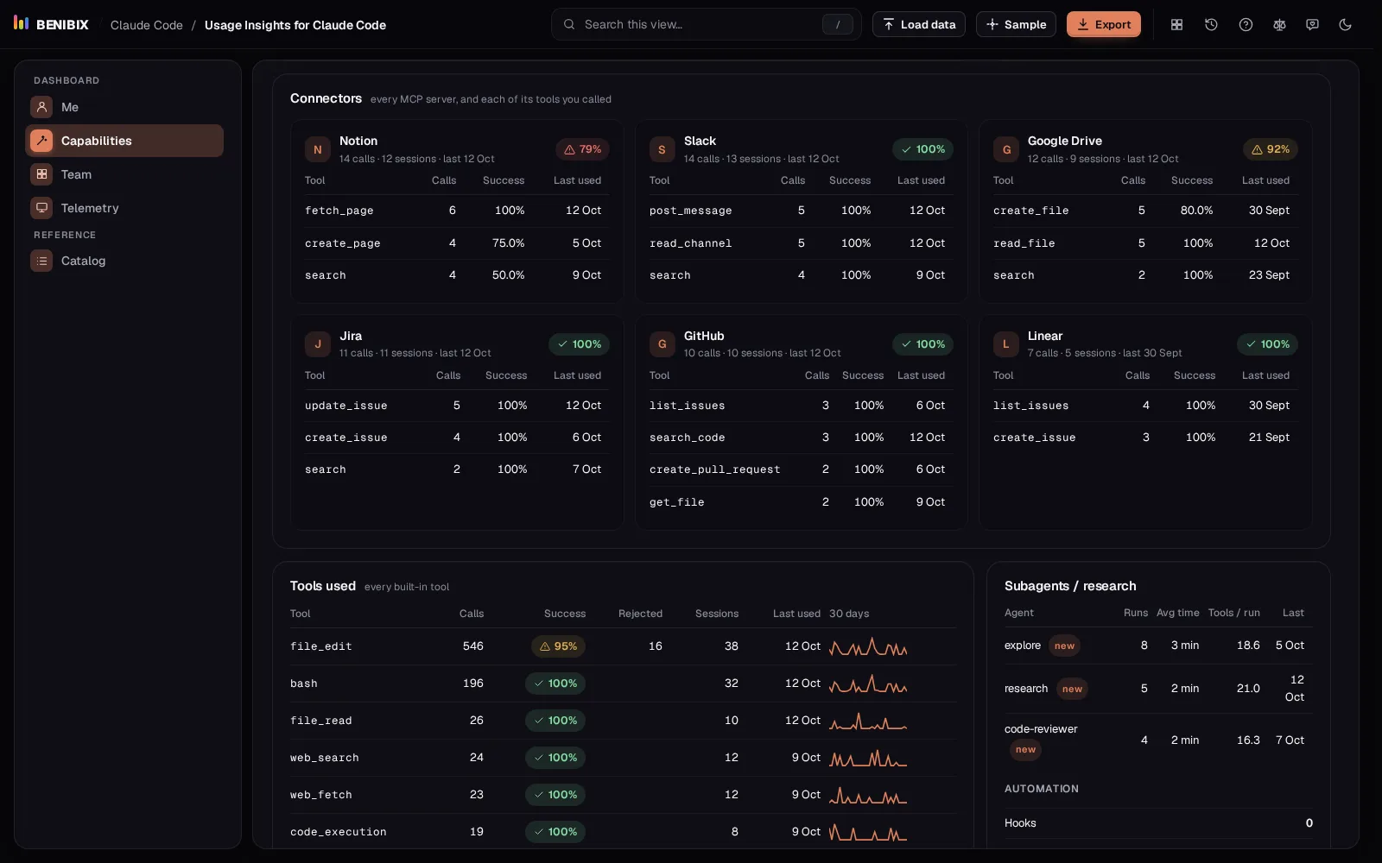Click the GitHub 100% success badge
The image size is (1382, 863).
pos(923,344)
